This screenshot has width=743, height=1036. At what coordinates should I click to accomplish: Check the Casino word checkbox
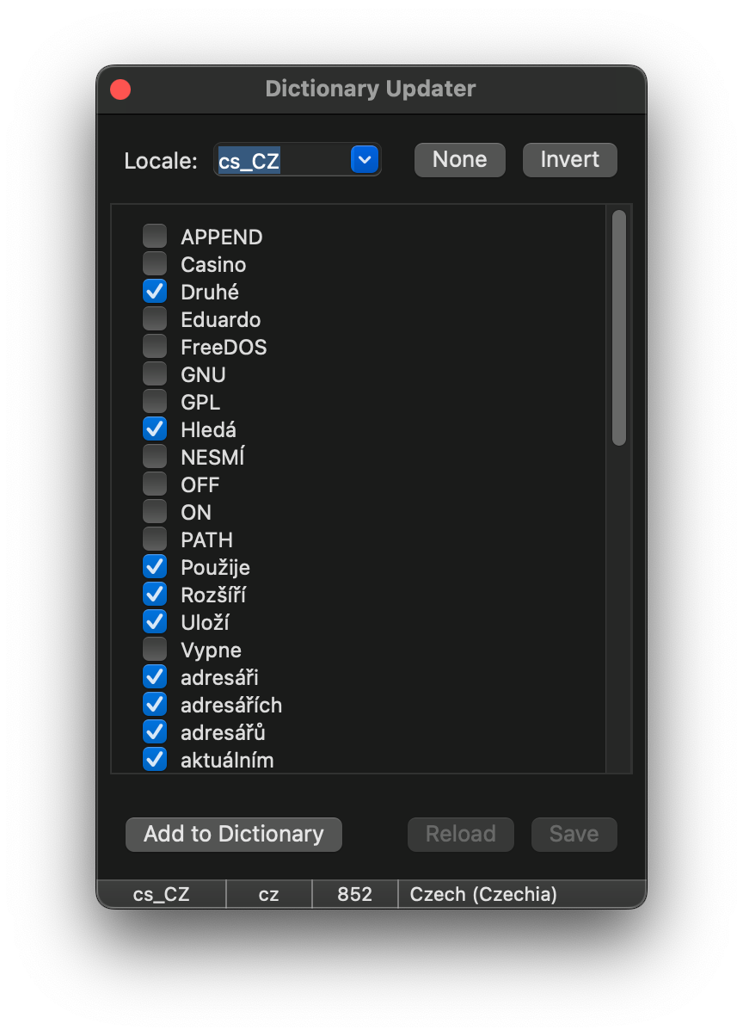(x=155, y=264)
